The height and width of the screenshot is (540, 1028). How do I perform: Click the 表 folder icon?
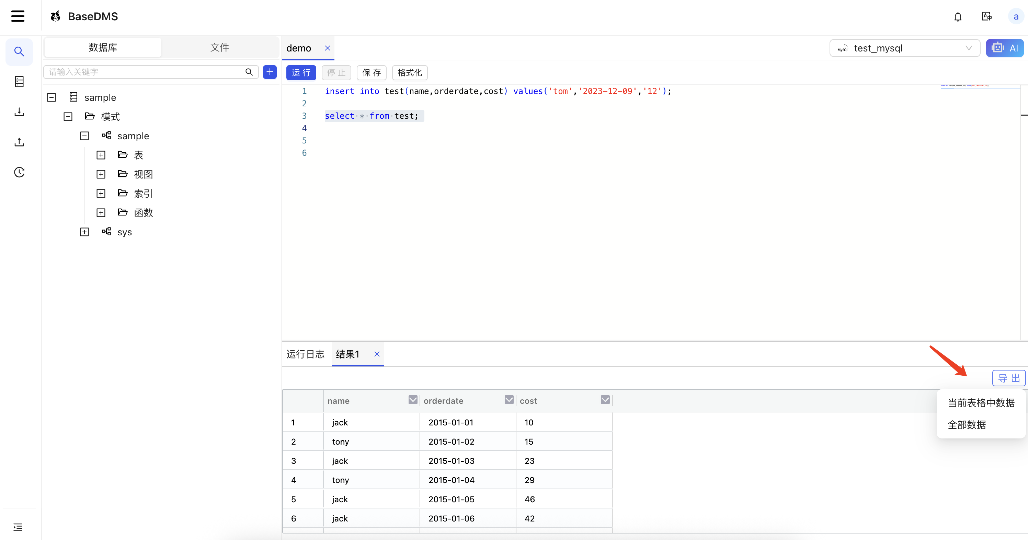tap(123, 155)
